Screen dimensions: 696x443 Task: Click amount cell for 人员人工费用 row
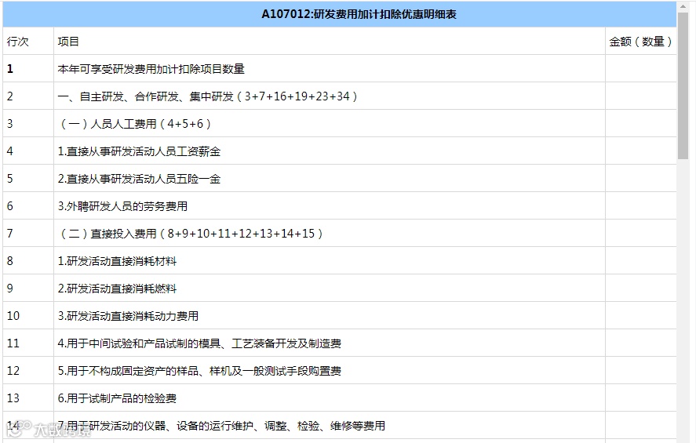641,124
